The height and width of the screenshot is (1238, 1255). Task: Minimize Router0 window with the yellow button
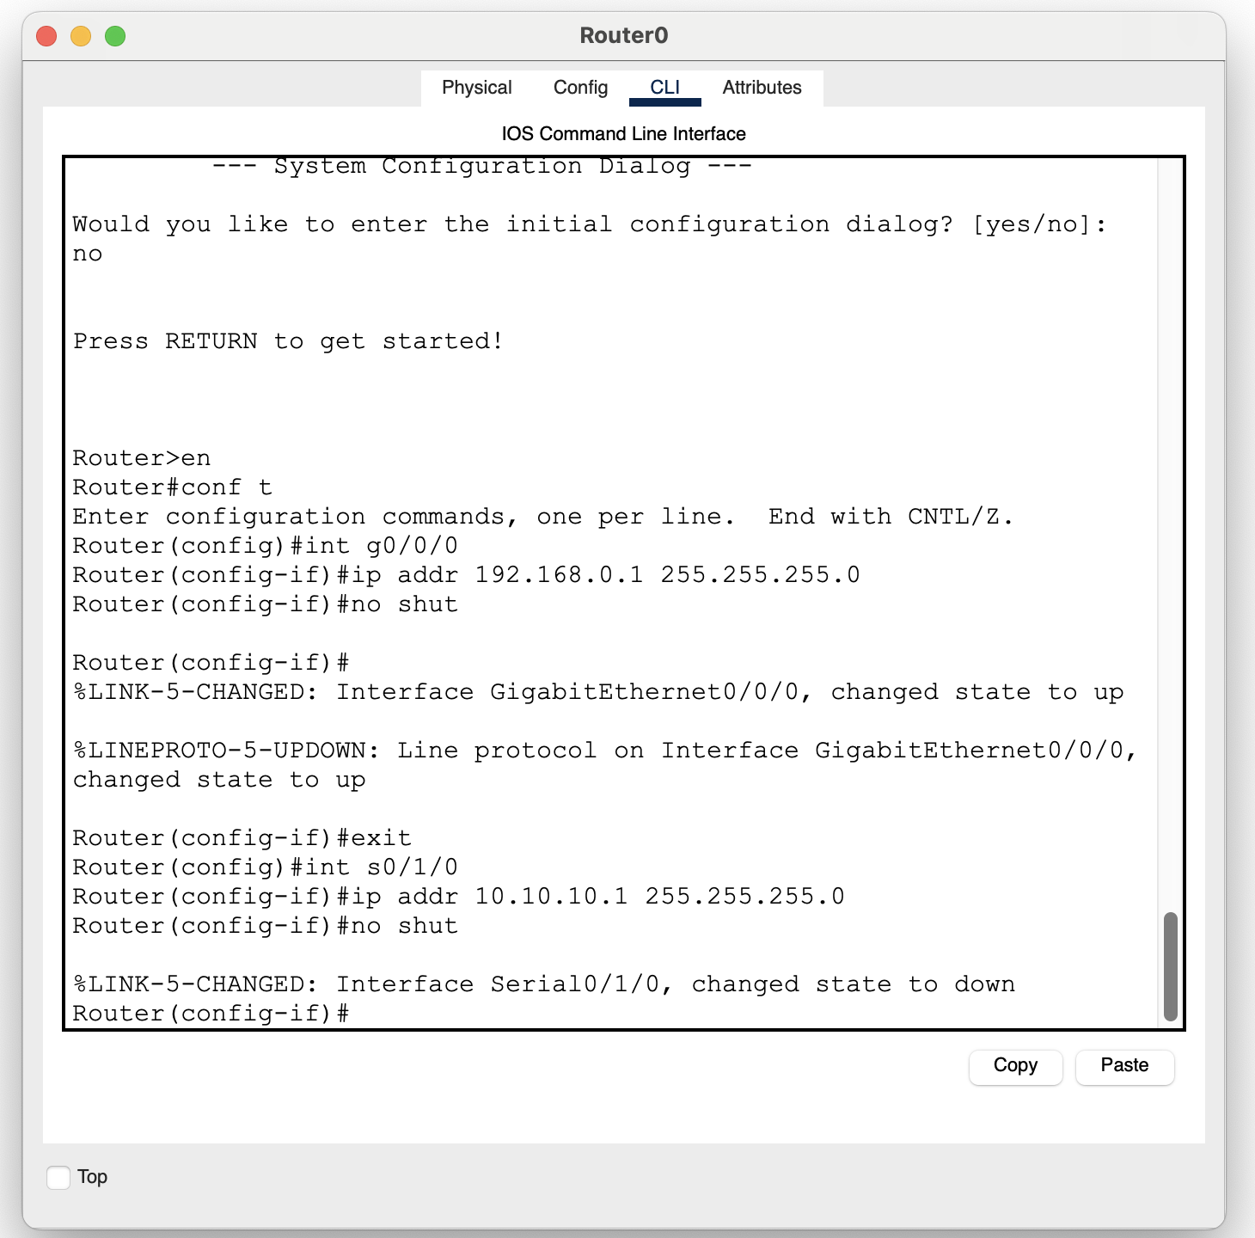(81, 36)
